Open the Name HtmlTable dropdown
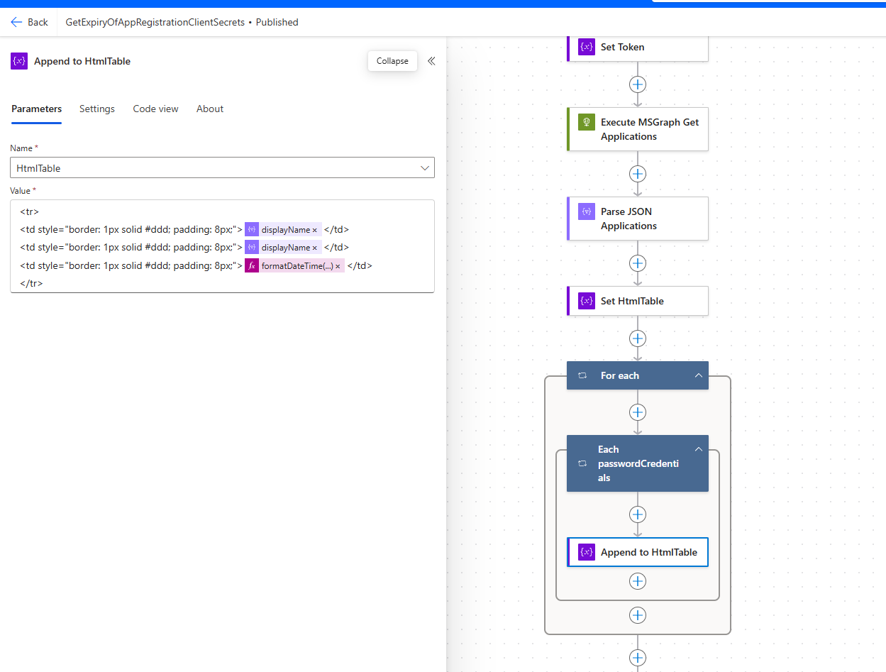This screenshot has width=886, height=672. pyautogui.click(x=425, y=168)
